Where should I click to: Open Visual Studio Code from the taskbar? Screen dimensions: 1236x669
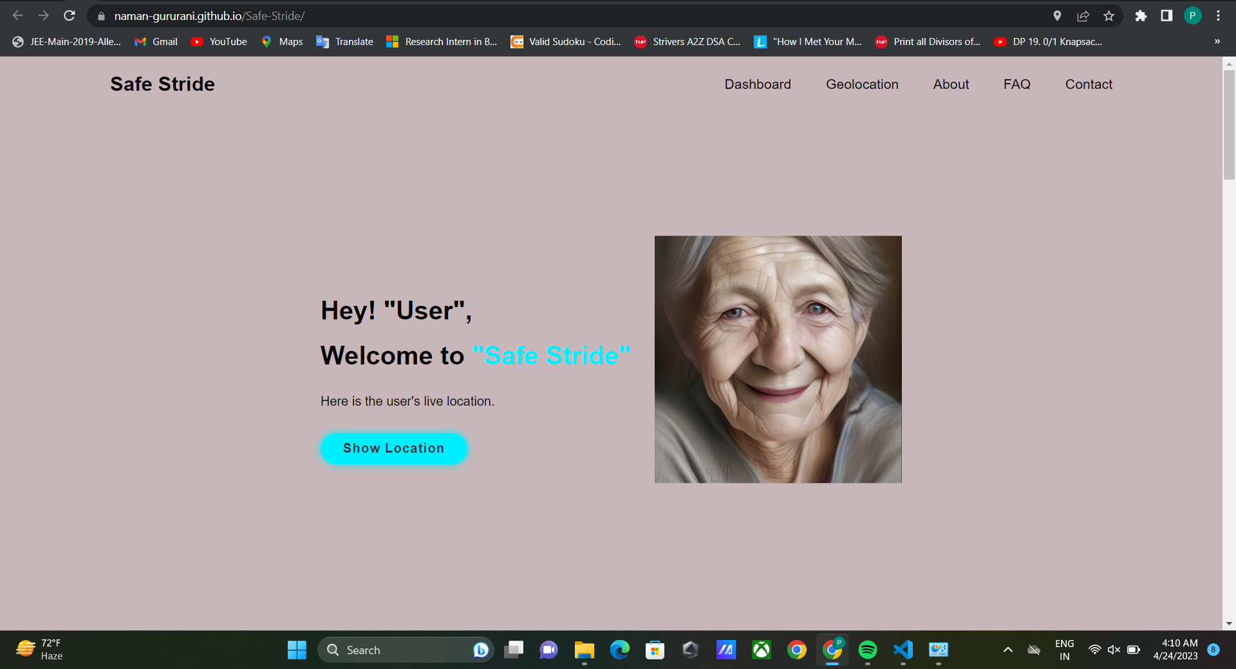[x=903, y=650]
